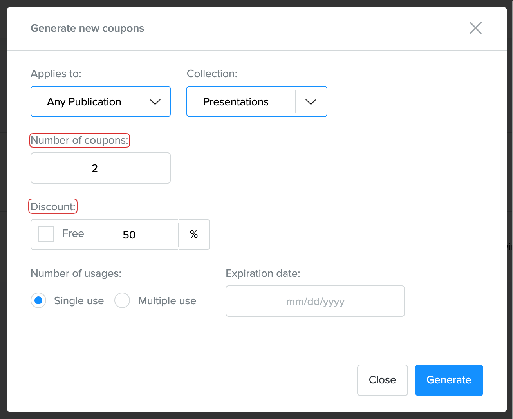Focus the discount value field showing 50
The width and height of the screenshot is (513, 419).
click(x=135, y=235)
